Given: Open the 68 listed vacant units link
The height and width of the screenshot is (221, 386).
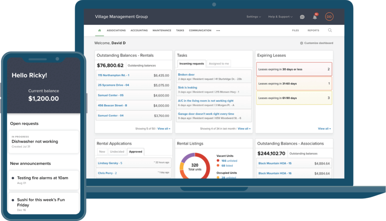Looking at the screenshot, I should coord(227,166).
